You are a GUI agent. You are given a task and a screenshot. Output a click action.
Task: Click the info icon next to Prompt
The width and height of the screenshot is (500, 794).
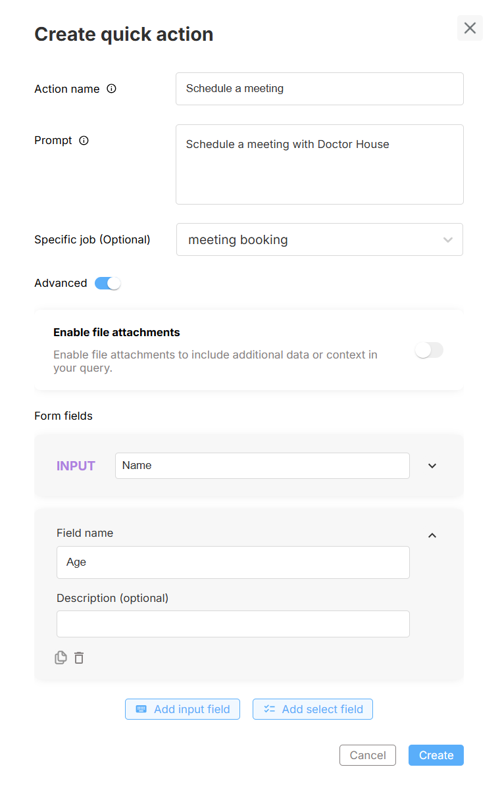84,140
